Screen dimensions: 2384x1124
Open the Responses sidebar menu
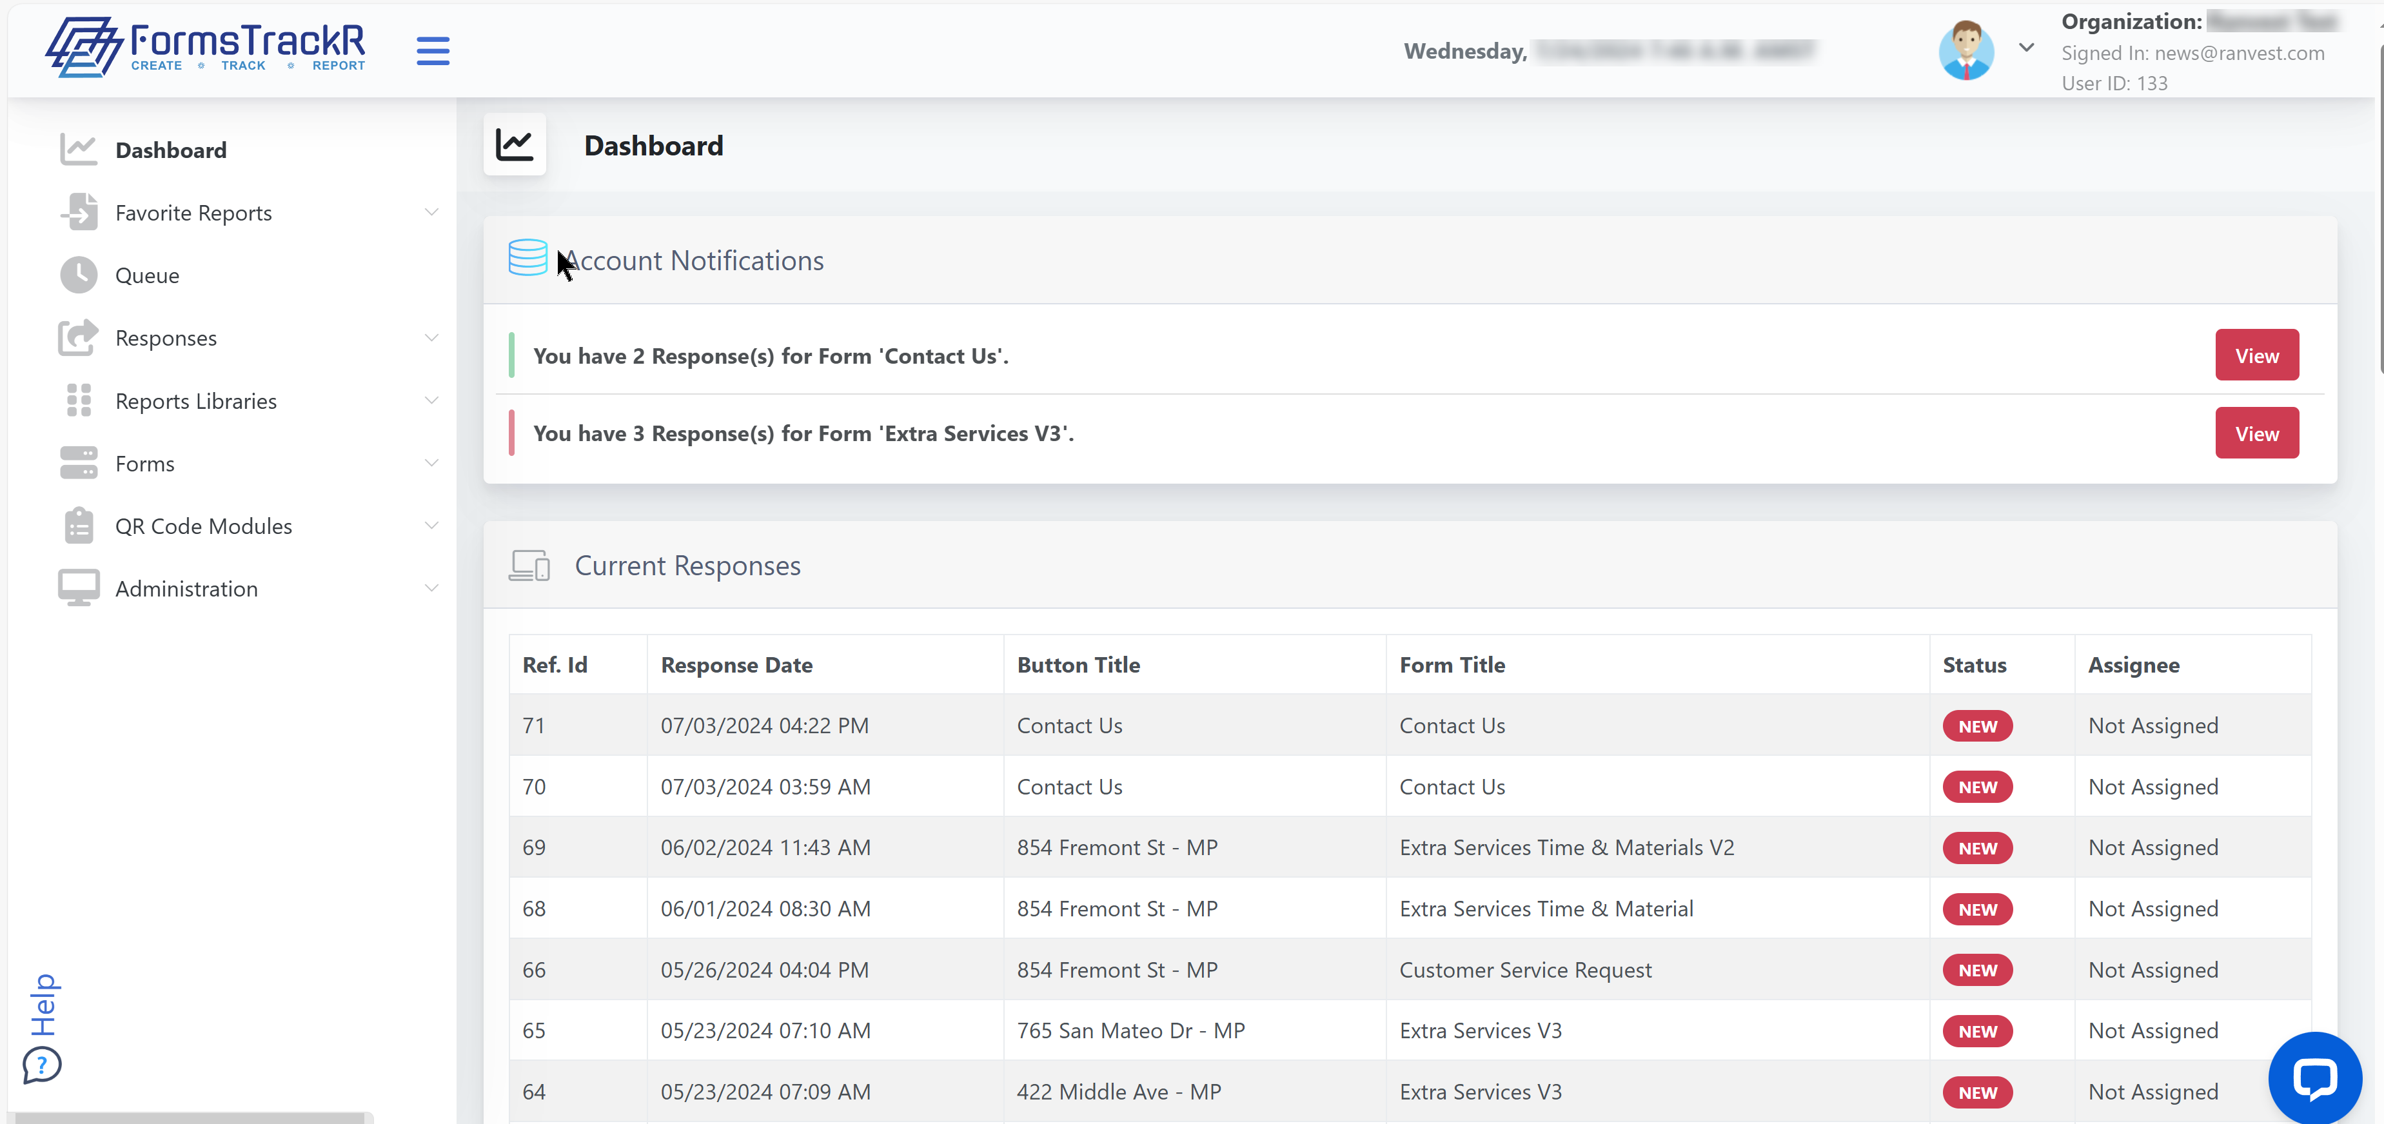[166, 338]
